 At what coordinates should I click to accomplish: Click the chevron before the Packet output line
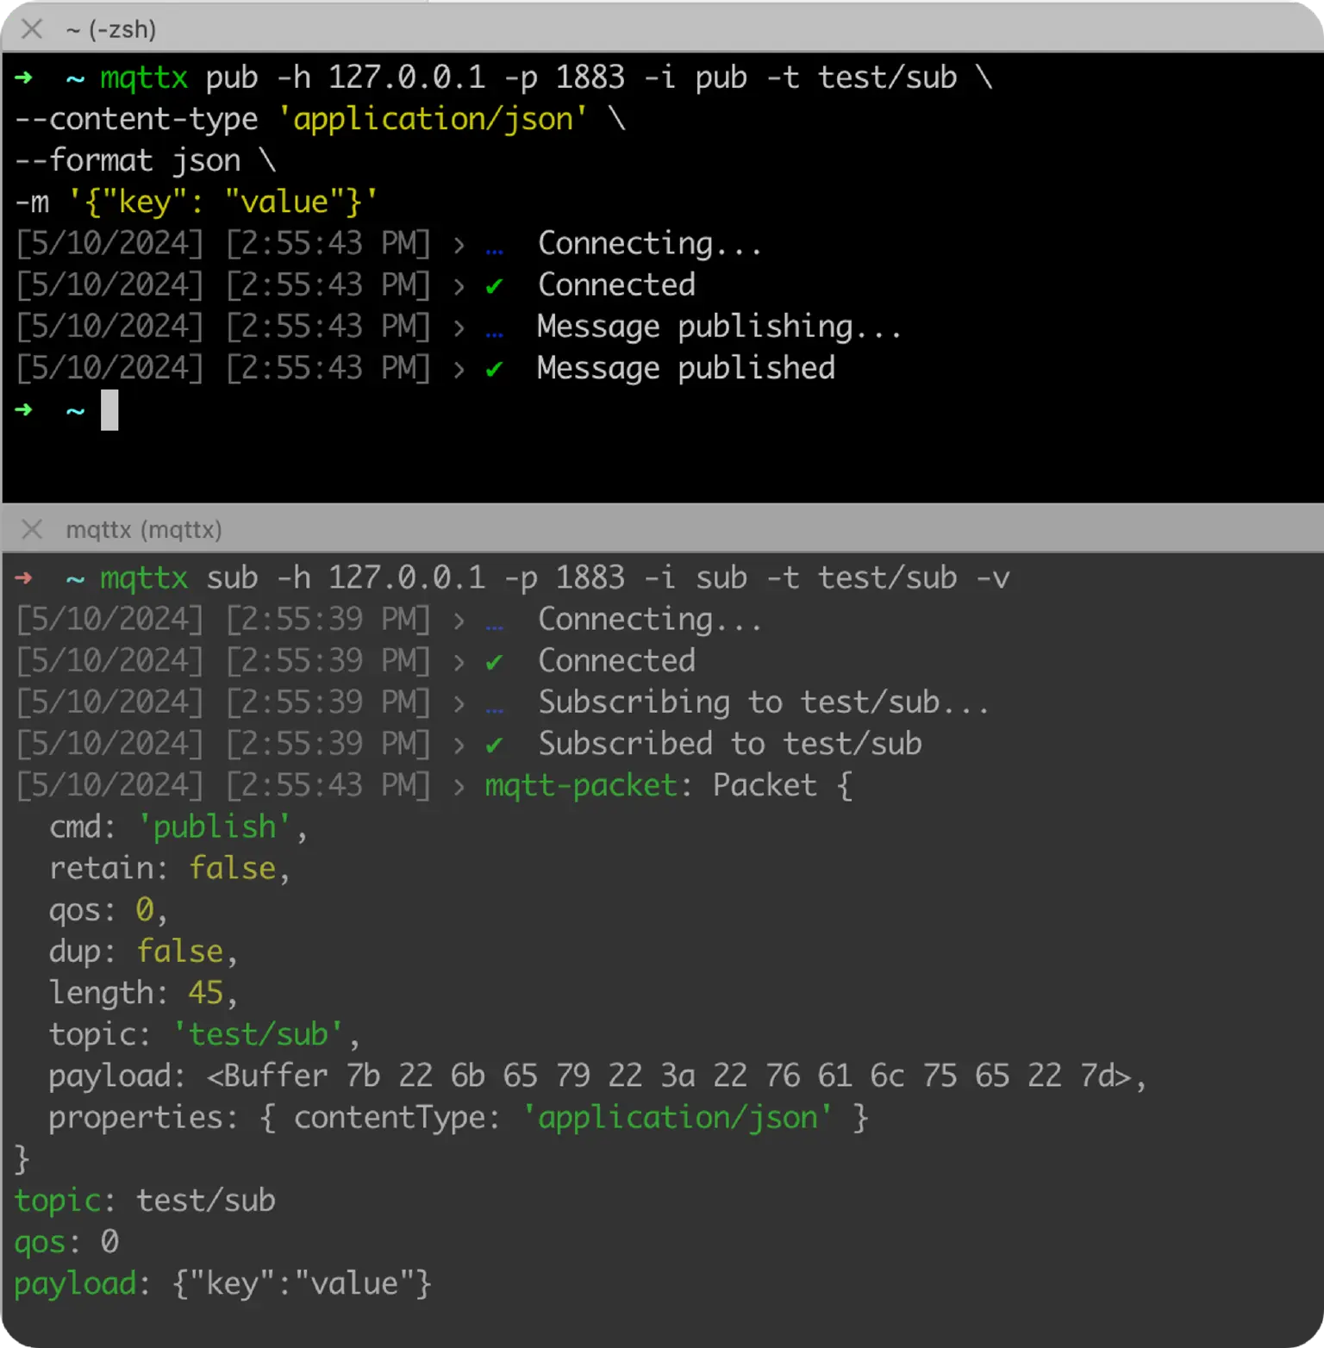pyautogui.click(x=458, y=785)
